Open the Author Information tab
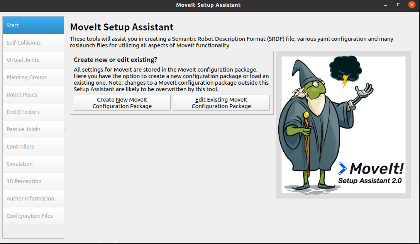 coord(33,199)
